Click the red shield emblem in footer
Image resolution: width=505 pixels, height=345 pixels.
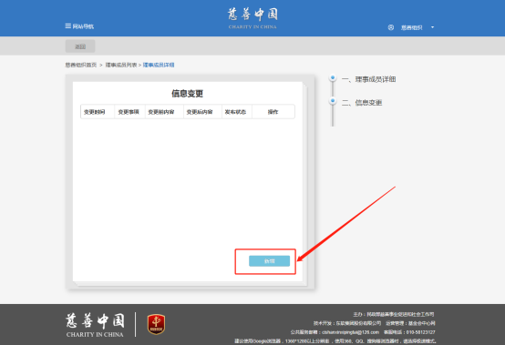click(156, 324)
